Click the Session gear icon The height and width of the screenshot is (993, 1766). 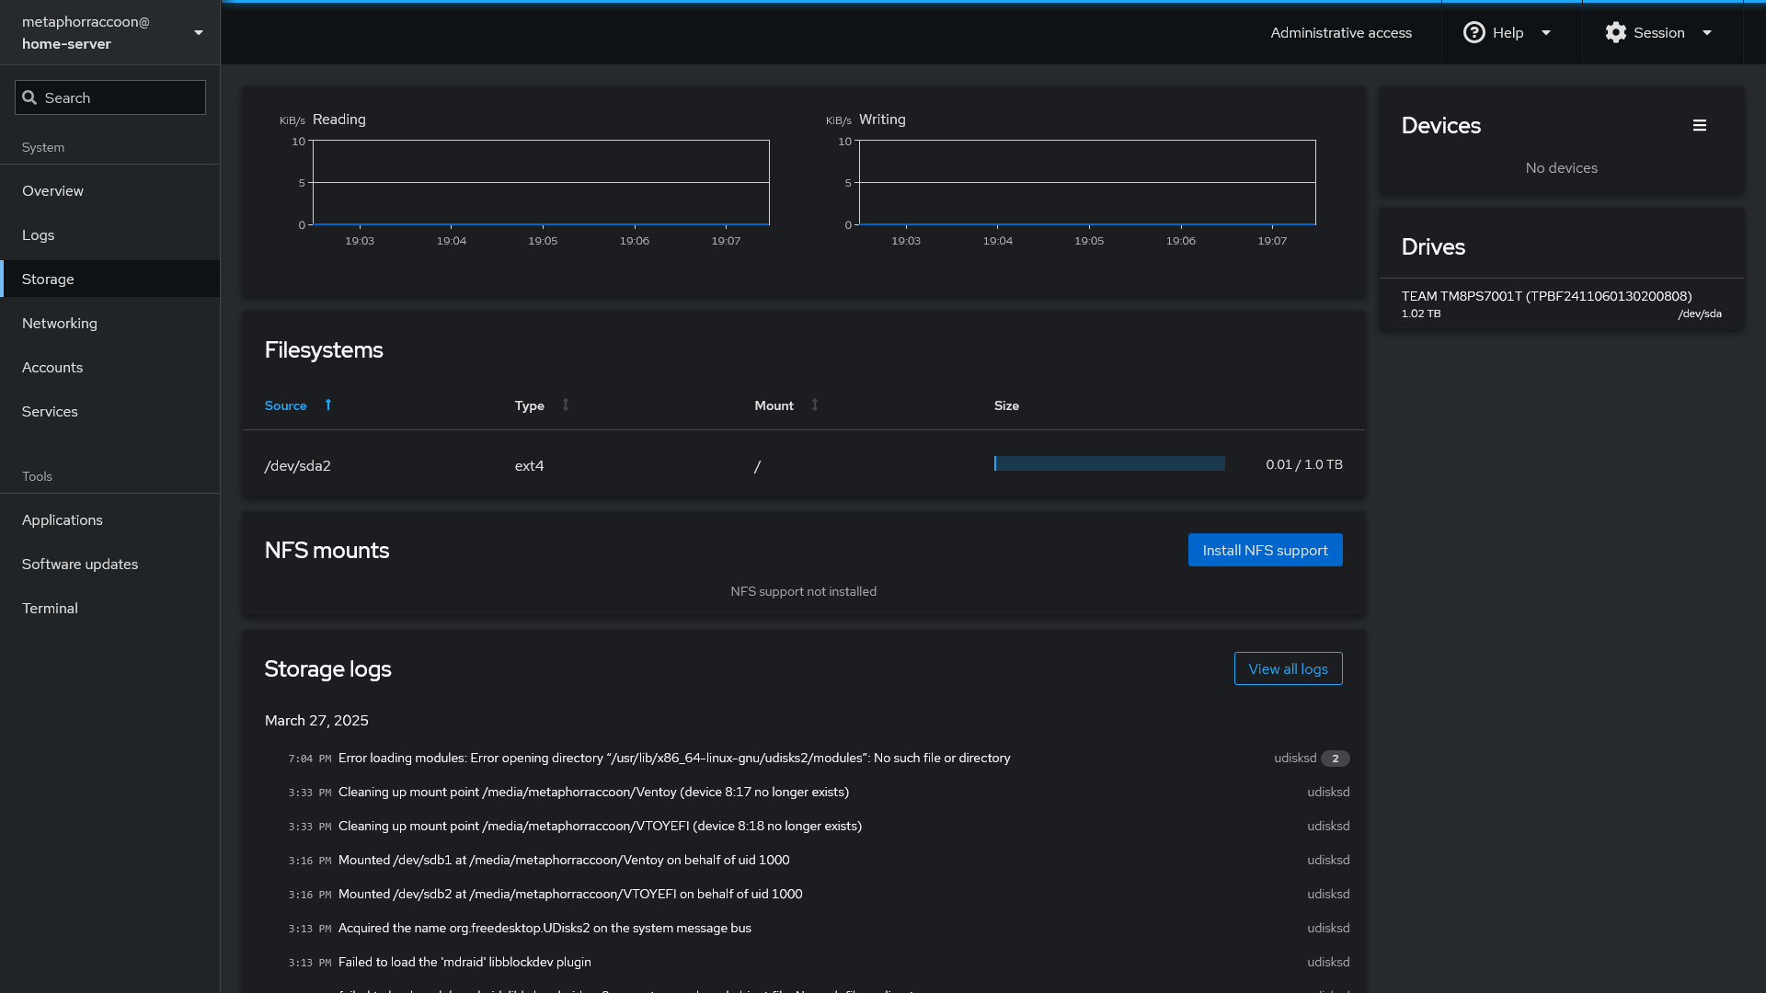click(x=1615, y=33)
